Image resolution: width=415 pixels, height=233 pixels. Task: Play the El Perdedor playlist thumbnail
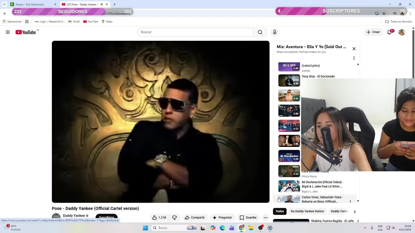(x=289, y=156)
